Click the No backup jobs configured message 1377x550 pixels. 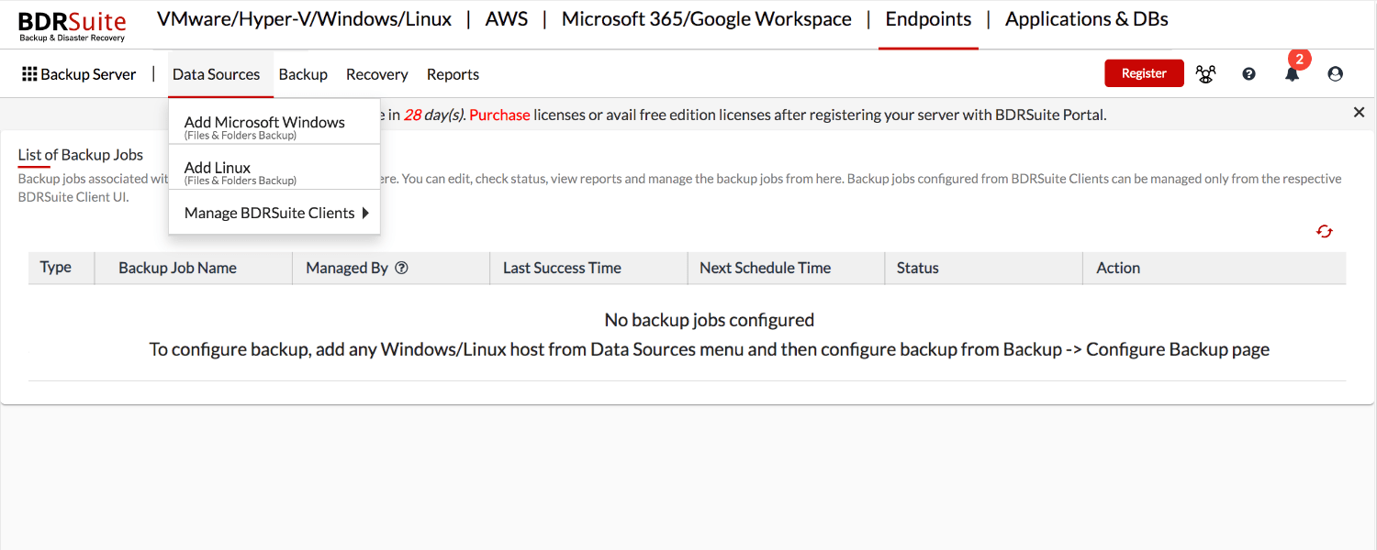coord(710,320)
